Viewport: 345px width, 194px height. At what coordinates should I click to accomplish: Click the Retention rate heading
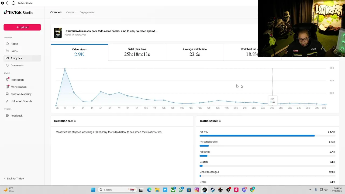tap(64, 121)
